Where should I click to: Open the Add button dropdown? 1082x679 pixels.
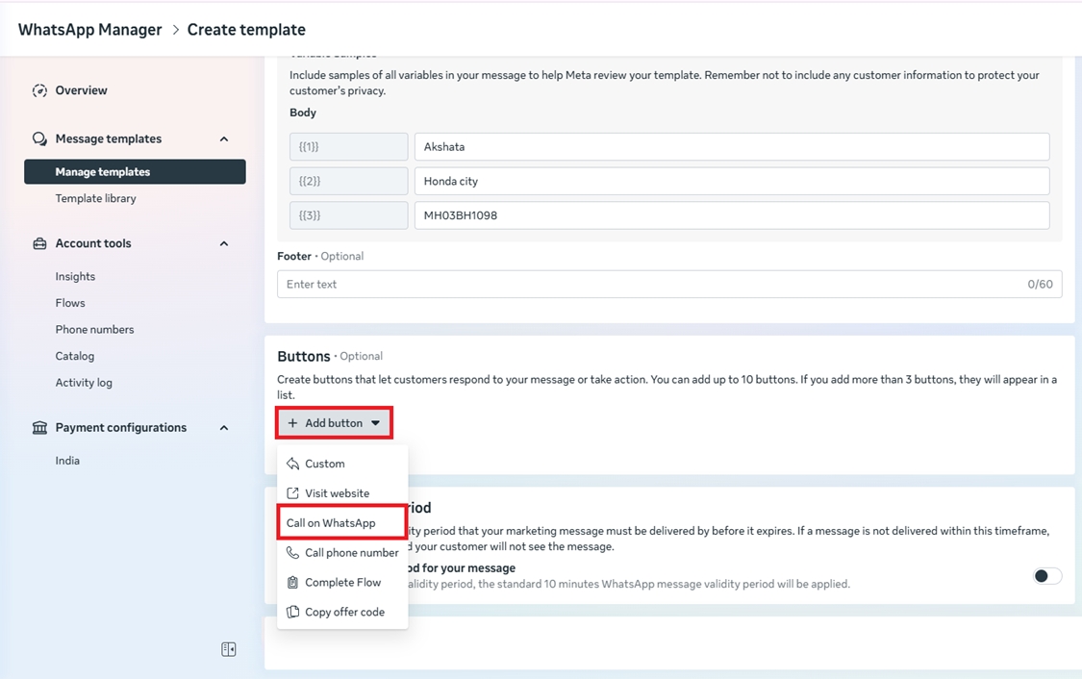click(x=335, y=423)
